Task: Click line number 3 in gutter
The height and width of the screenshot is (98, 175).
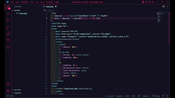Action: [x=47, y=18]
